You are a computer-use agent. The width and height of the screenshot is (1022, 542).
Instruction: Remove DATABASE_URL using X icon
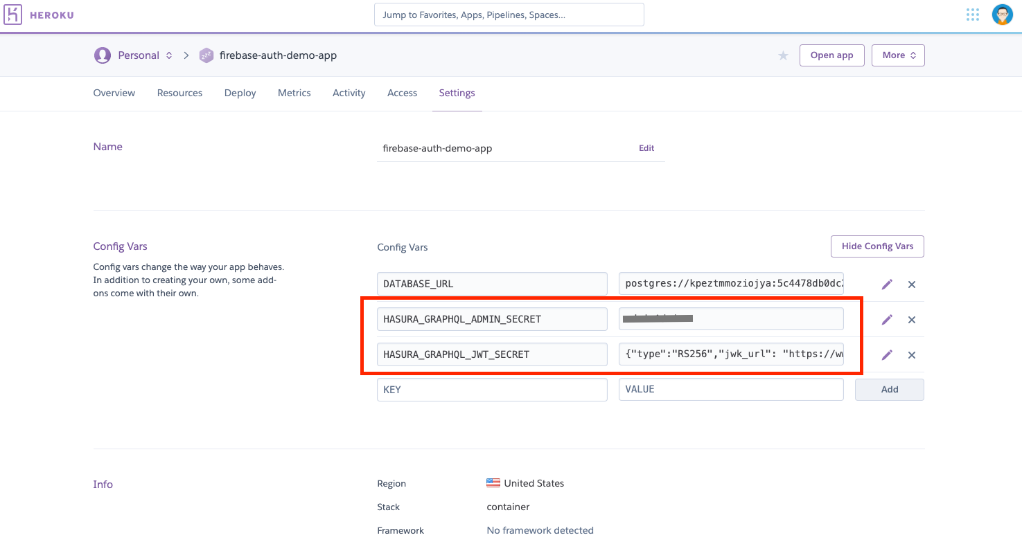point(912,284)
